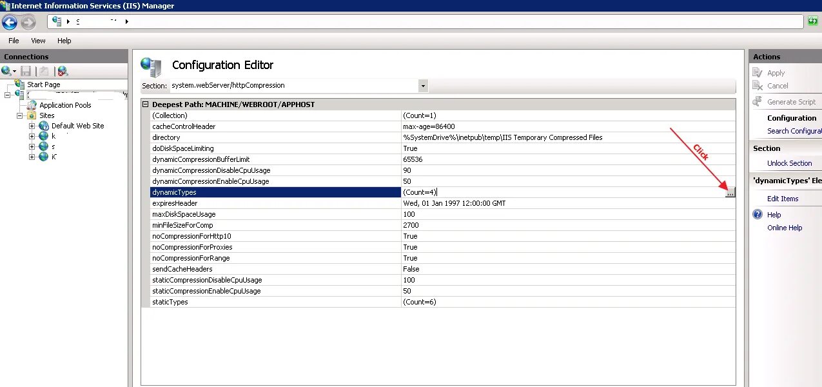Click value 90 of dynamicCompressionDisableCpuUsage
This screenshot has height=387, width=822.
click(407, 170)
